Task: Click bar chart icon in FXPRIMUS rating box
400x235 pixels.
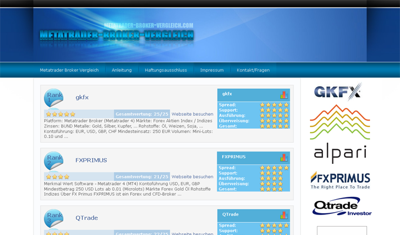Action: pyautogui.click(x=284, y=157)
